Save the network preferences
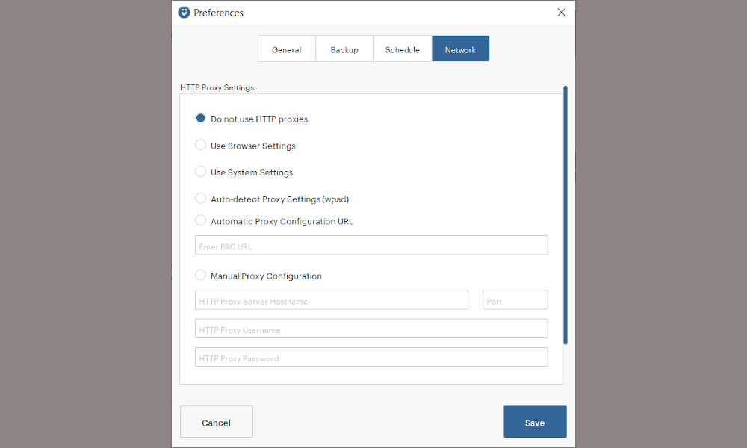The width and height of the screenshot is (747, 448). (x=535, y=422)
